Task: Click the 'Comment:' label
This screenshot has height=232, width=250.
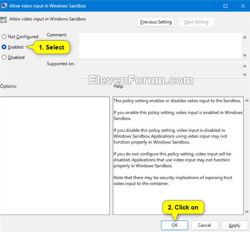Action: 57,35
